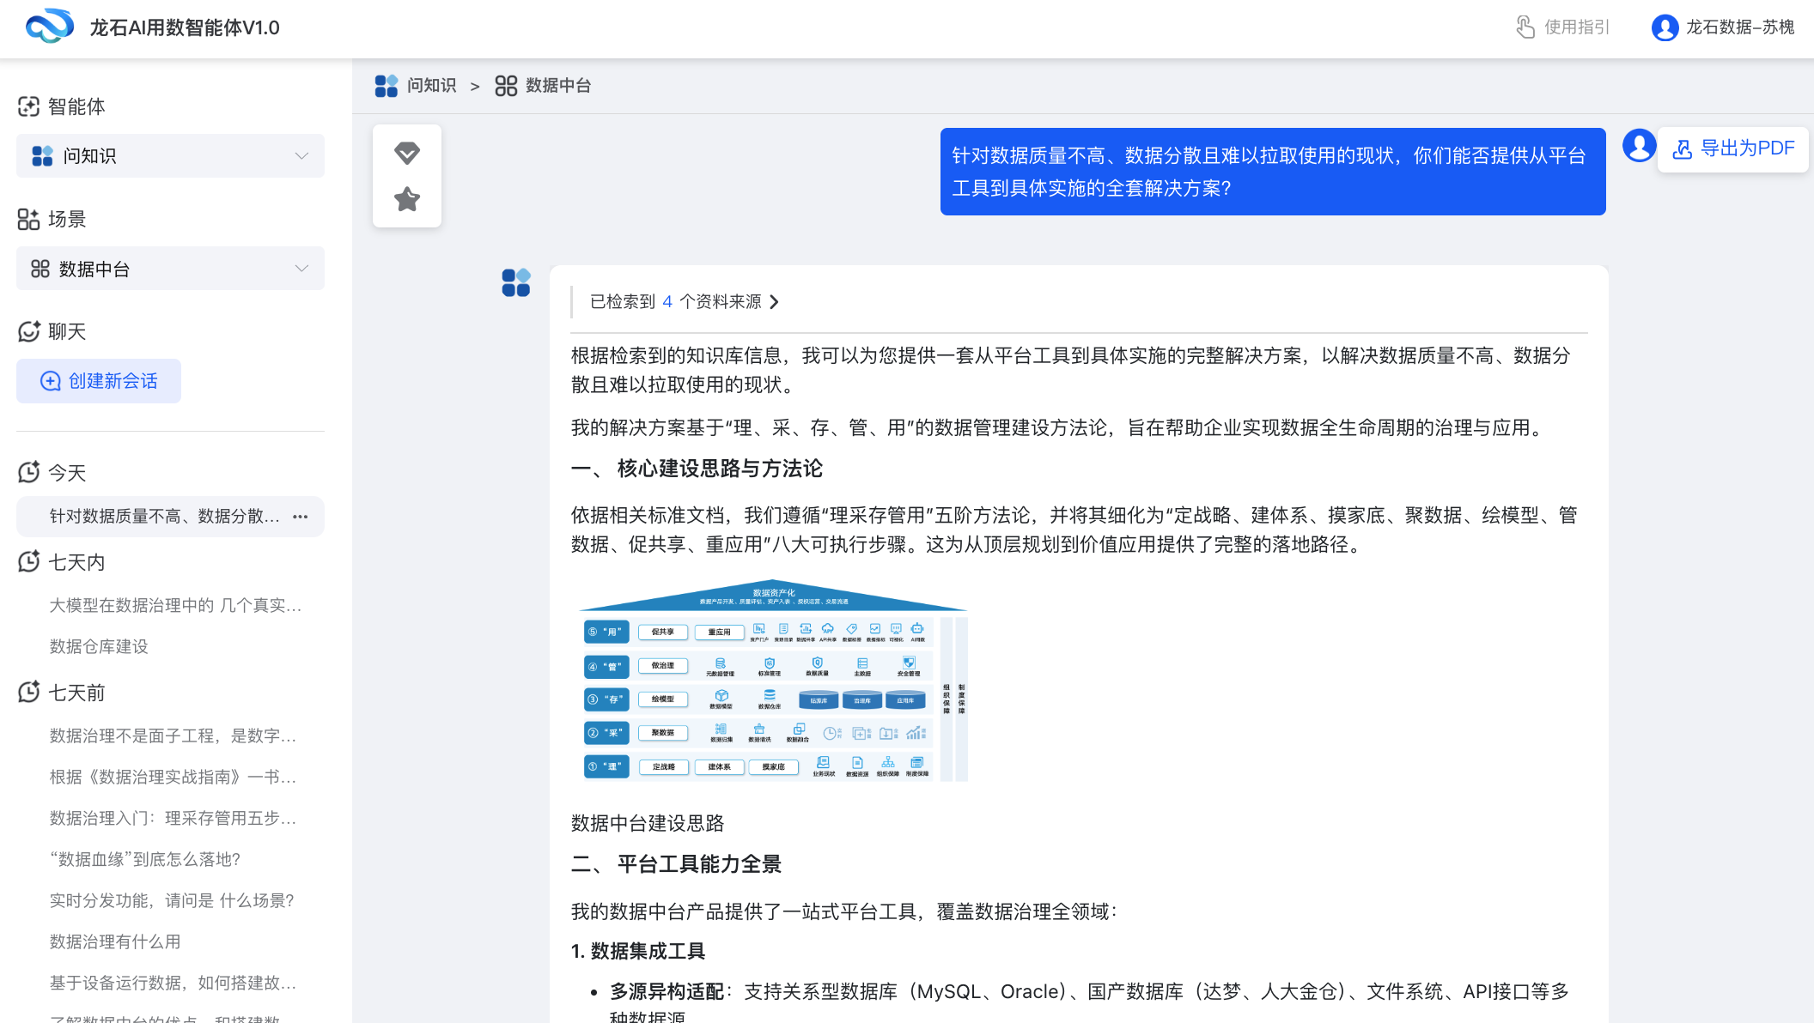Click the 使用指引 hand icon
Viewport: 1814px width, 1023px height.
coord(1525,27)
